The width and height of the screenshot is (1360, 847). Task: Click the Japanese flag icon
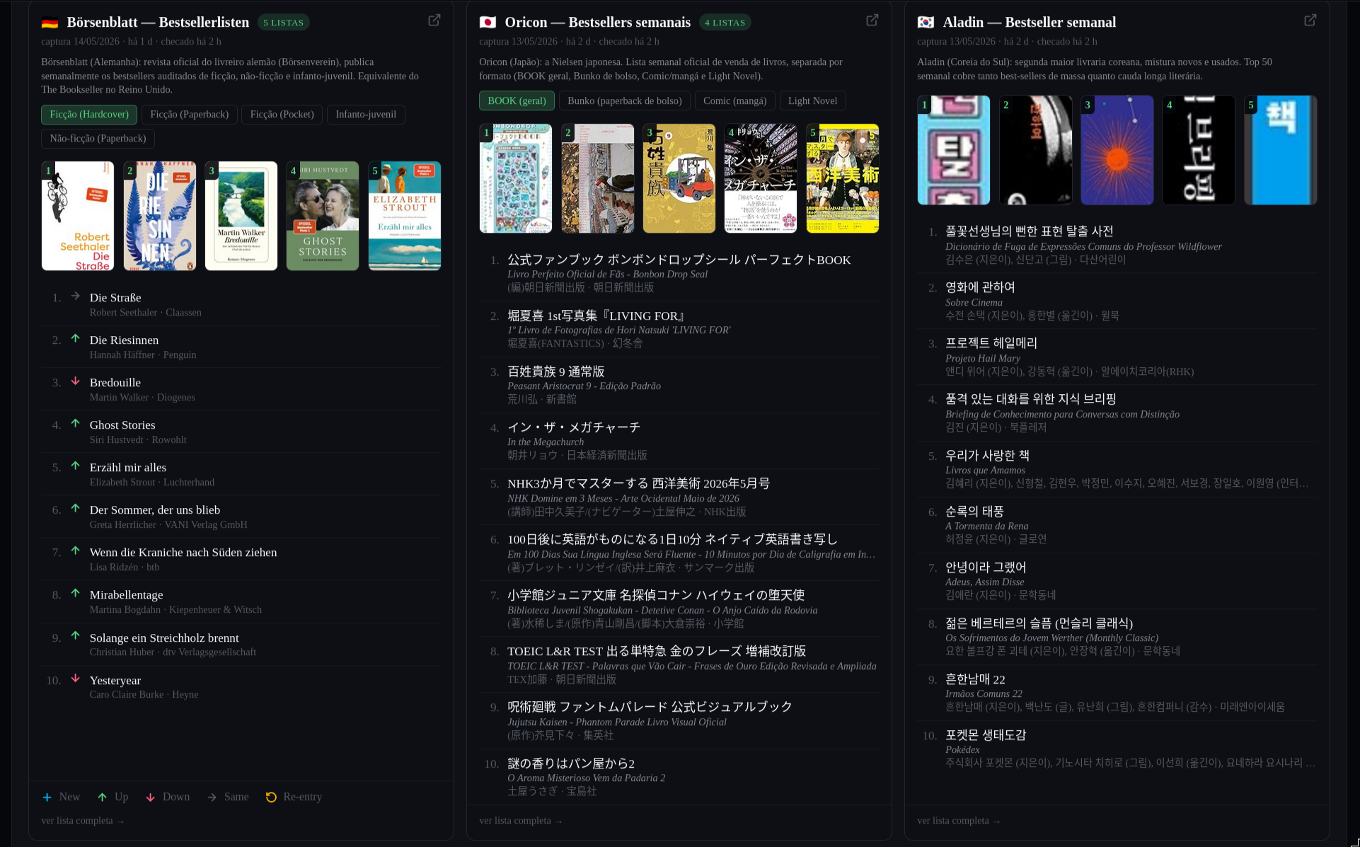pyautogui.click(x=488, y=23)
